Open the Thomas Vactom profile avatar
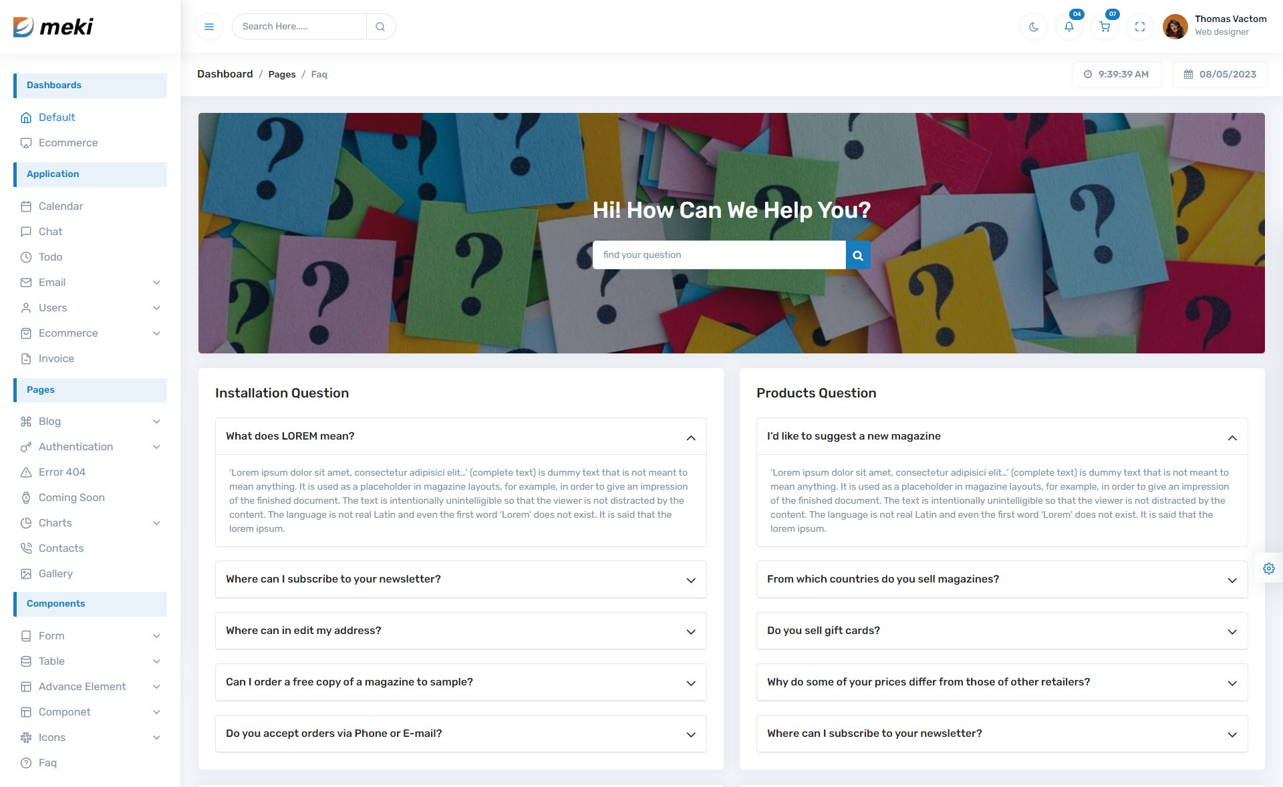This screenshot has width=1283, height=787. tap(1175, 27)
